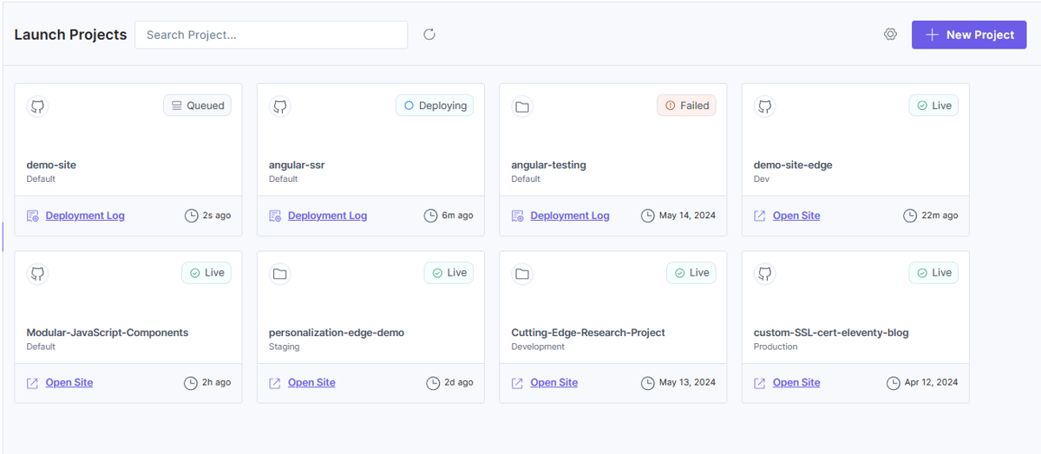Open Site for Cutting-Edge-Research-Project
1041x454 pixels.
554,383
